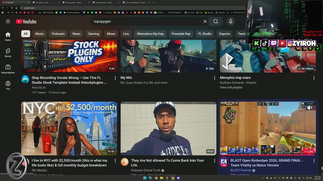
Task: Go to the BLAST Premier channel name
Action: point(241,170)
